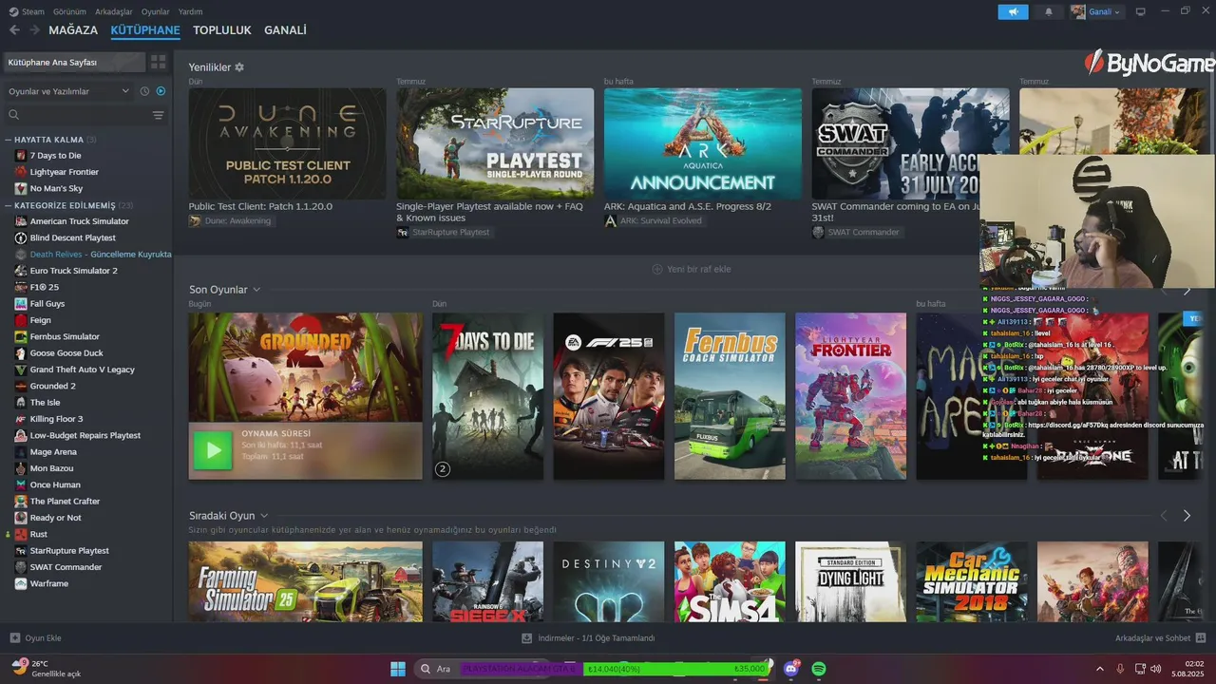
Task: Go back with the left arrow icon
Action: tap(14, 30)
